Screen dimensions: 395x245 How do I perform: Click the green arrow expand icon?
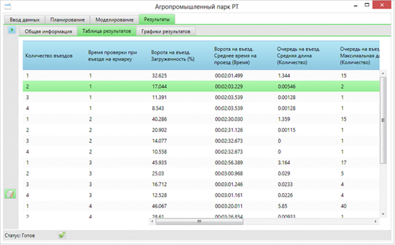coord(11,30)
